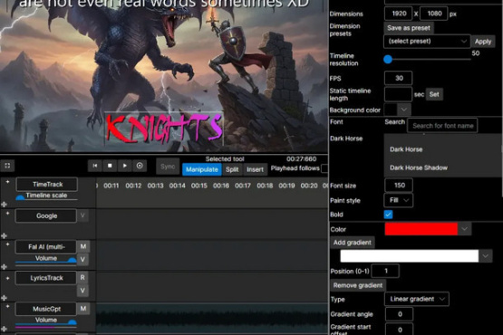Toggle the V button on Google track
The width and height of the screenshot is (503, 335).
82,215
